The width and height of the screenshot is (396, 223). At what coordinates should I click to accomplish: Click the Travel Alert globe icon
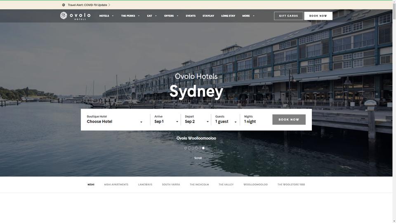click(x=64, y=5)
